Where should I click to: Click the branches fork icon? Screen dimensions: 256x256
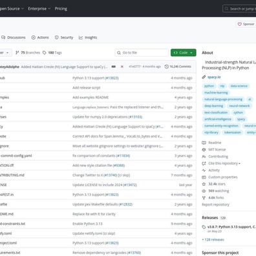coord(17,52)
